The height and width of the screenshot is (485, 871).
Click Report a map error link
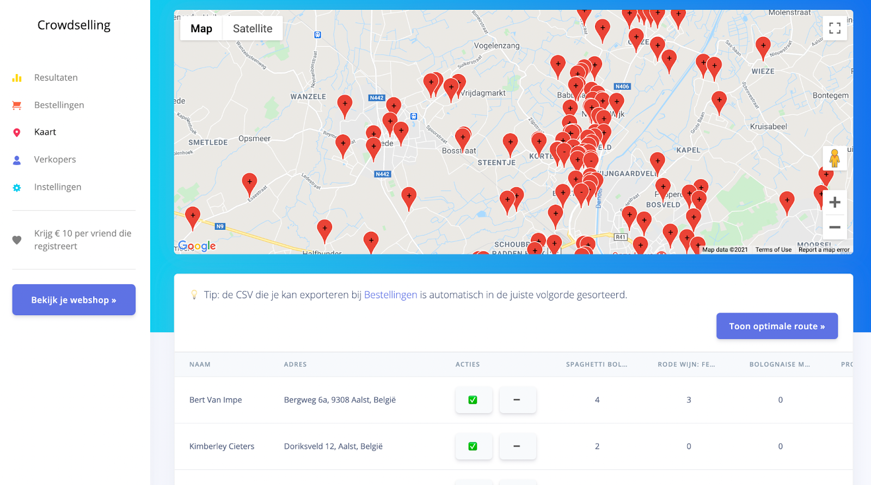(x=824, y=250)
